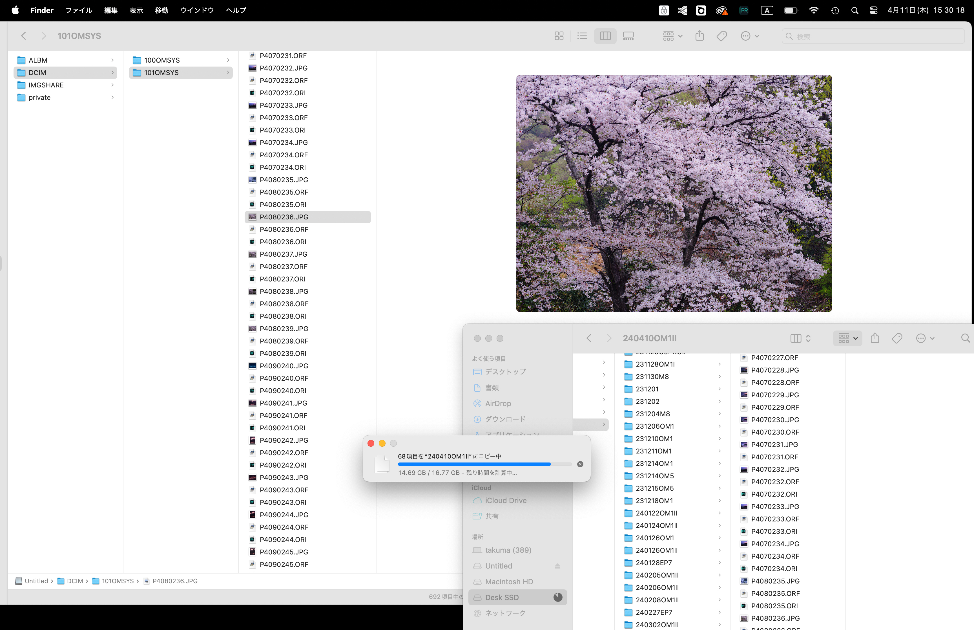Open AirDrop from the sidebar

(498, 403)
